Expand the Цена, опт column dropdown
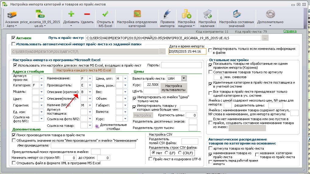This screenshot has width=310, height=174. 125,78
